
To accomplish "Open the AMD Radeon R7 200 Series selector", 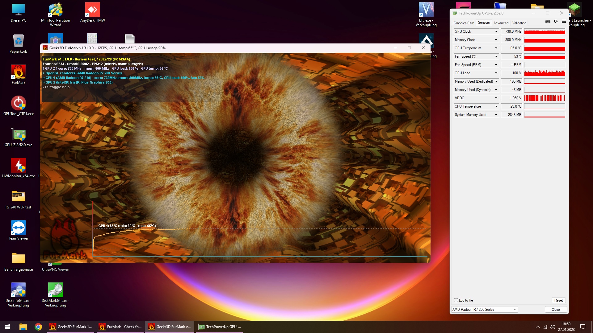I will [x=484, y=310].
